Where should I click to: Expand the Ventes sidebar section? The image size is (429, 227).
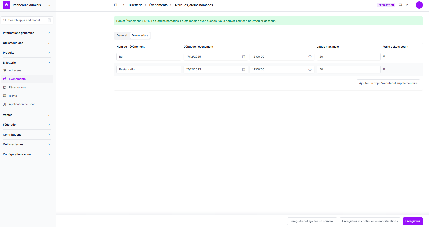click(x=27, y=115)
